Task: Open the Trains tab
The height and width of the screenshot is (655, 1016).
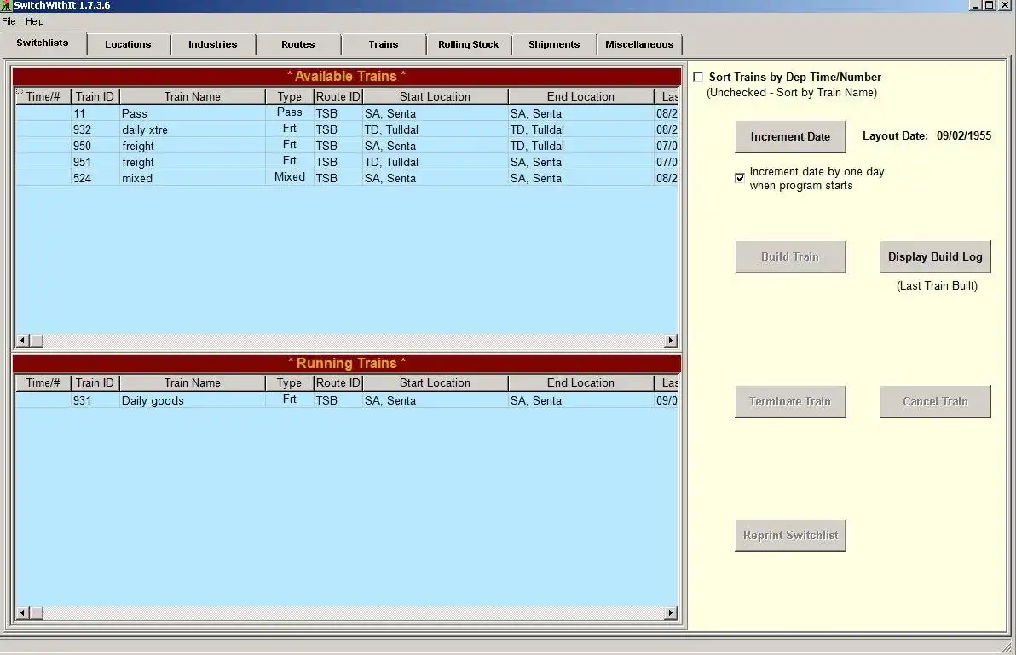Action: 383,43
